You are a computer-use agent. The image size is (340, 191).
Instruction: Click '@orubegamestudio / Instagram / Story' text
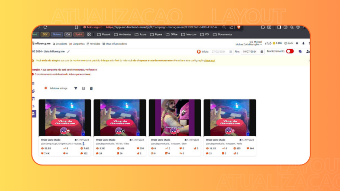tap(169, 144)
